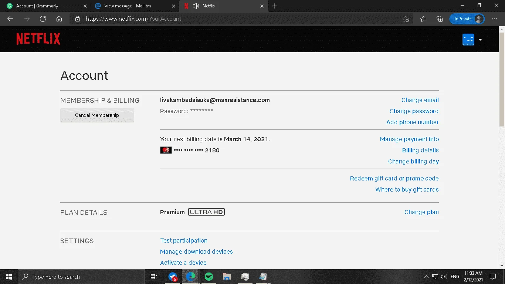Open the profile avatar menu
Image resolution: width=505 pixels, height=284 pixels.
468,40
